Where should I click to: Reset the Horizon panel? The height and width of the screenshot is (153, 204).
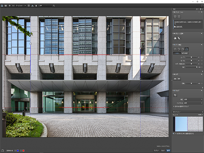coord(202,74)
